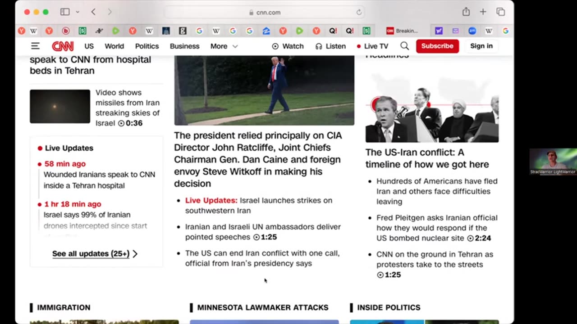
Task: Click the CNN logo
Action: [63, 46]
